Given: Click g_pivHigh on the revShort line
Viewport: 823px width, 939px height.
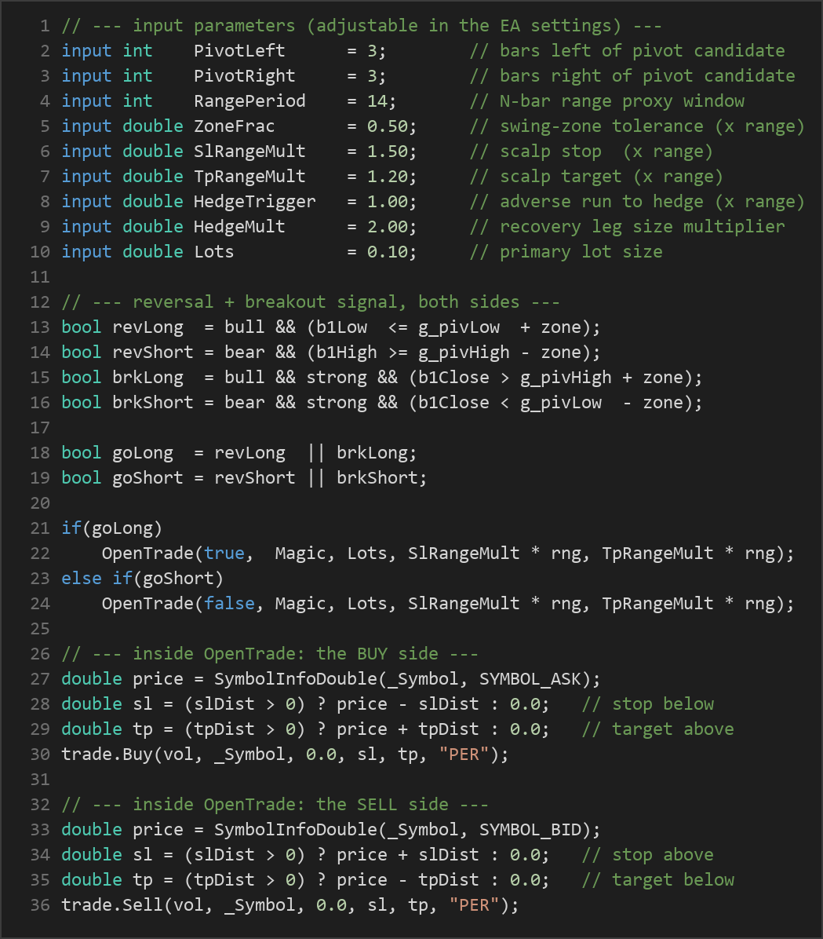Looking at the screenshot, I should coord(464,353).
